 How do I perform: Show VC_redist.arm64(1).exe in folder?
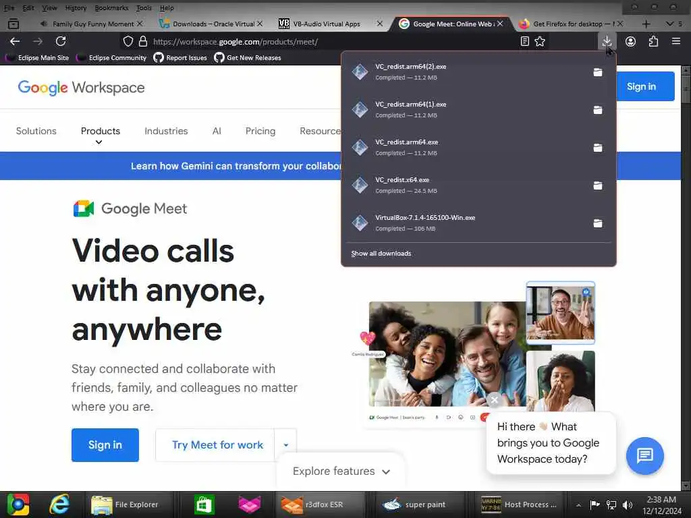click(x=598, y=110)
